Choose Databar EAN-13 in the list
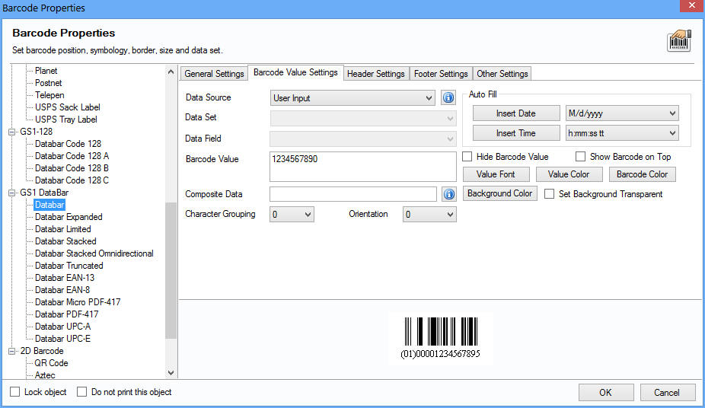Image resolution: width=705 pixels, height=408 pixels. 65,278
